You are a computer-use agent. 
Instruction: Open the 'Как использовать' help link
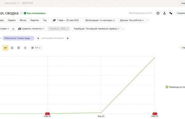pyautogui.click(x=35, y=13)
